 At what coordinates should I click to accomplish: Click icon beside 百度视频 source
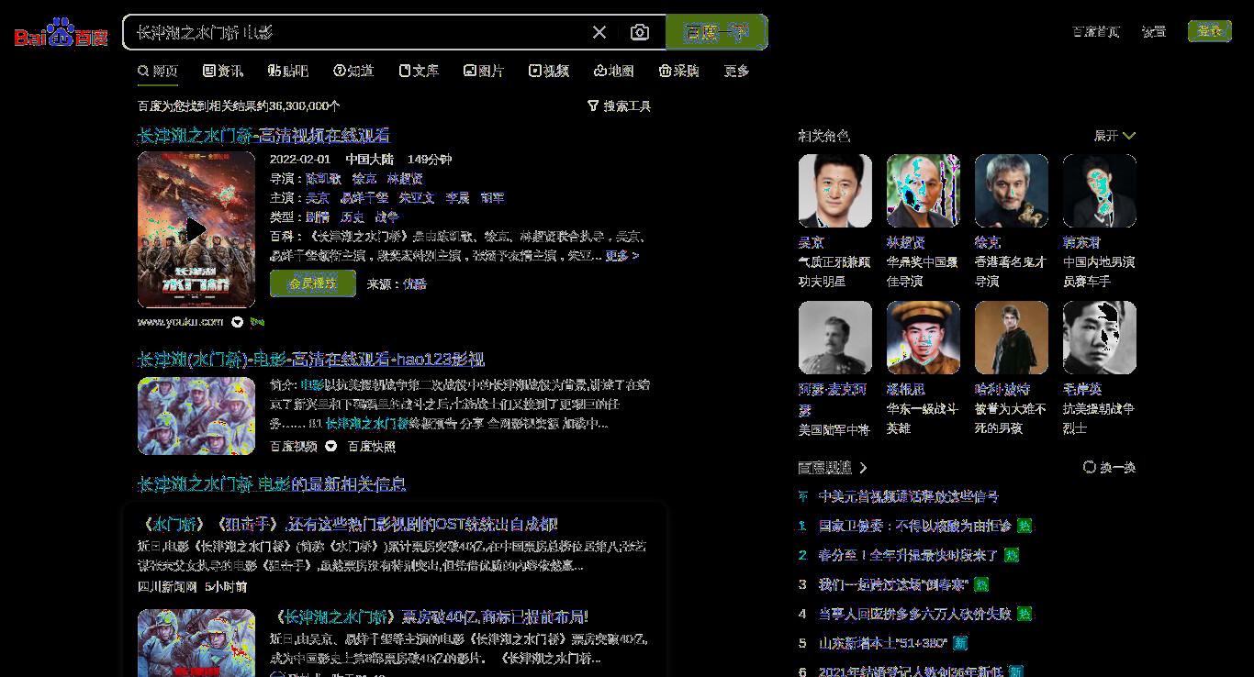click(x=330, y=447)
